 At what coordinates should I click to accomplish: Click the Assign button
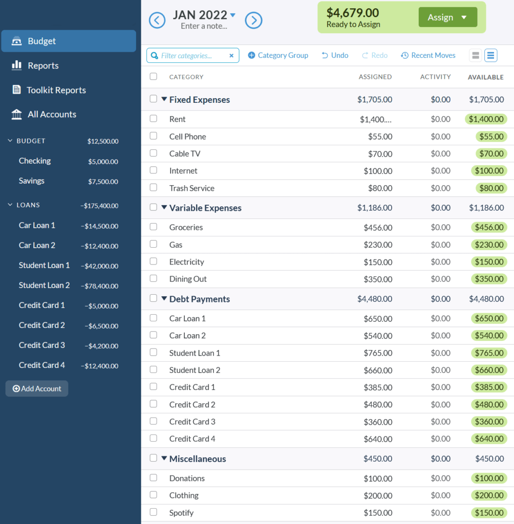(x=440, y=17)
